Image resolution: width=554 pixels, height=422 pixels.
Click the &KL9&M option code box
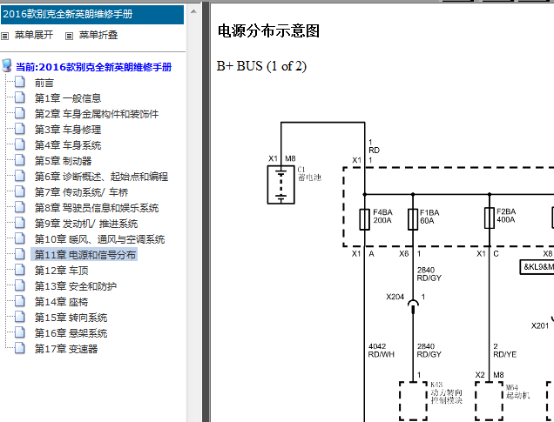coord(537,267)
